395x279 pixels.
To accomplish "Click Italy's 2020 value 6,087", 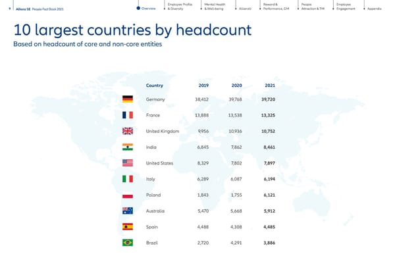I will click(236, 179).
